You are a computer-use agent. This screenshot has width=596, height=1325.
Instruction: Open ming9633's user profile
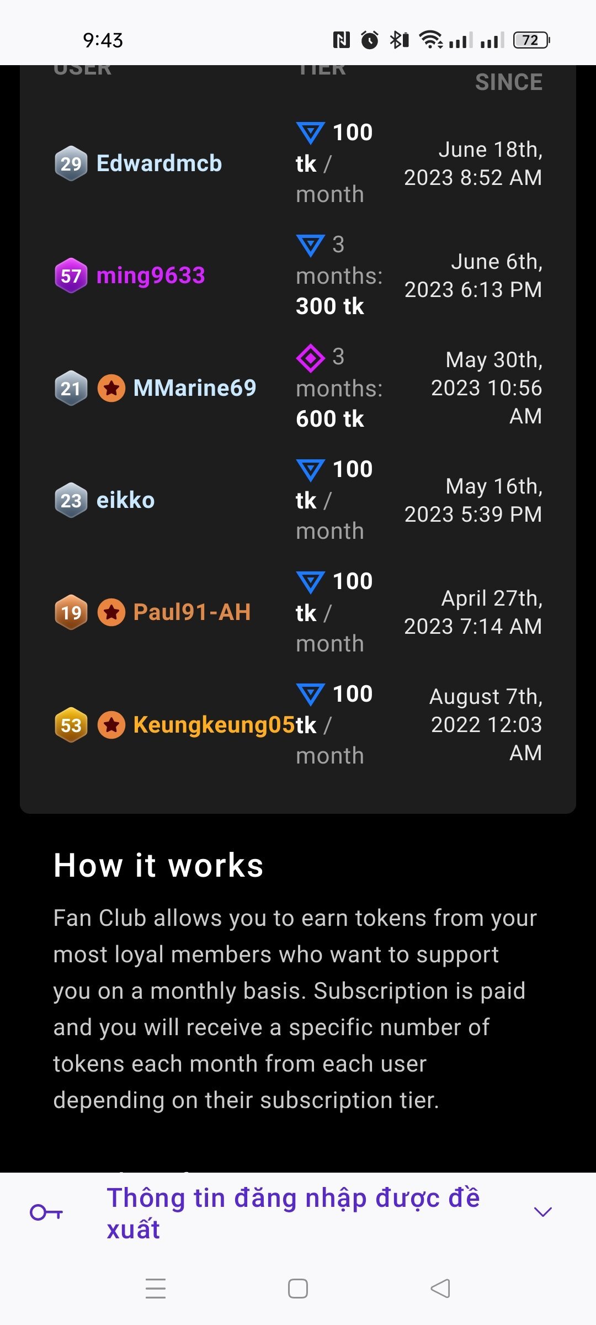point(151,275)
